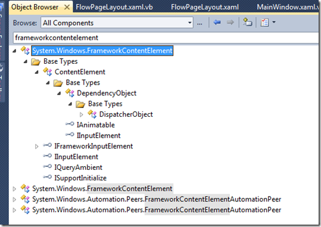Image resolution: width=321 pixels, height=227 pixels.
Task: Select the DispatcherObject class
Action: pyautogui.click(x=126, y=114)
